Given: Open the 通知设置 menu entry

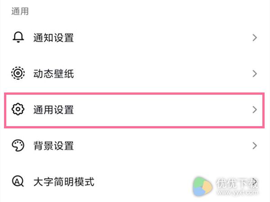Looking at the screenshot, I should 135,38.
